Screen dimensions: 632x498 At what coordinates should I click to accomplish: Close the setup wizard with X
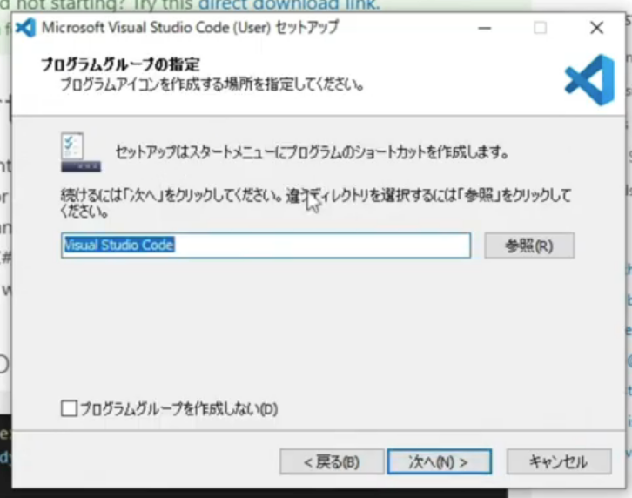[x=596, y=27]
